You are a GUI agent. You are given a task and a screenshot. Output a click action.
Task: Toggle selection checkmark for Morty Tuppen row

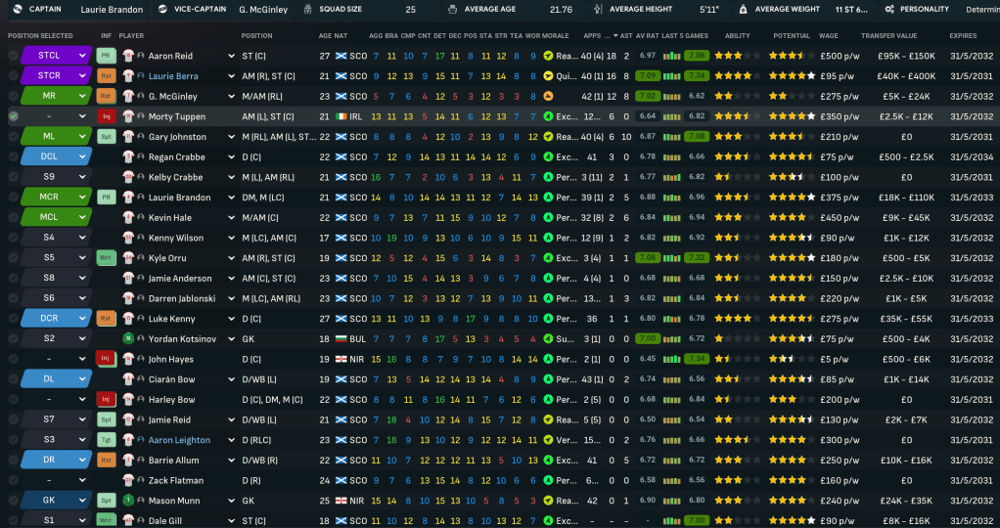pos(14,116)
